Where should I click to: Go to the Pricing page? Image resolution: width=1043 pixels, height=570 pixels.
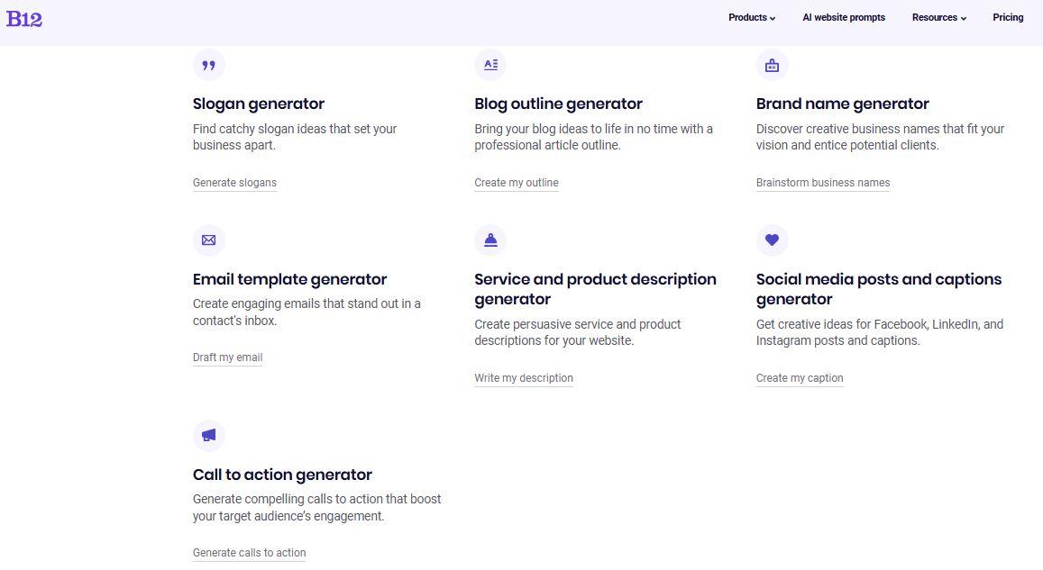[x=1008, y=17]
